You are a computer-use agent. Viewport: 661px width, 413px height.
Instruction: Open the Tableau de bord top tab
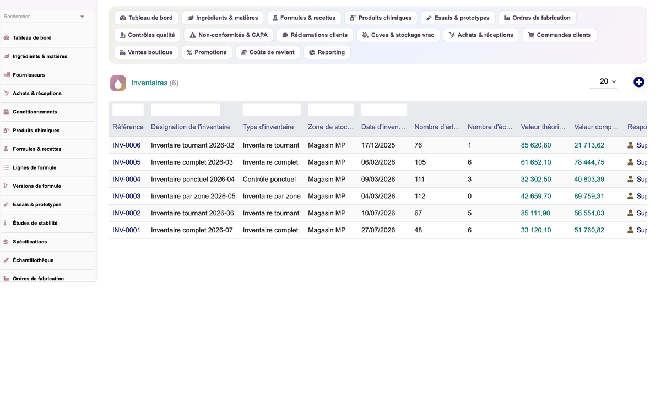(146, 18)
